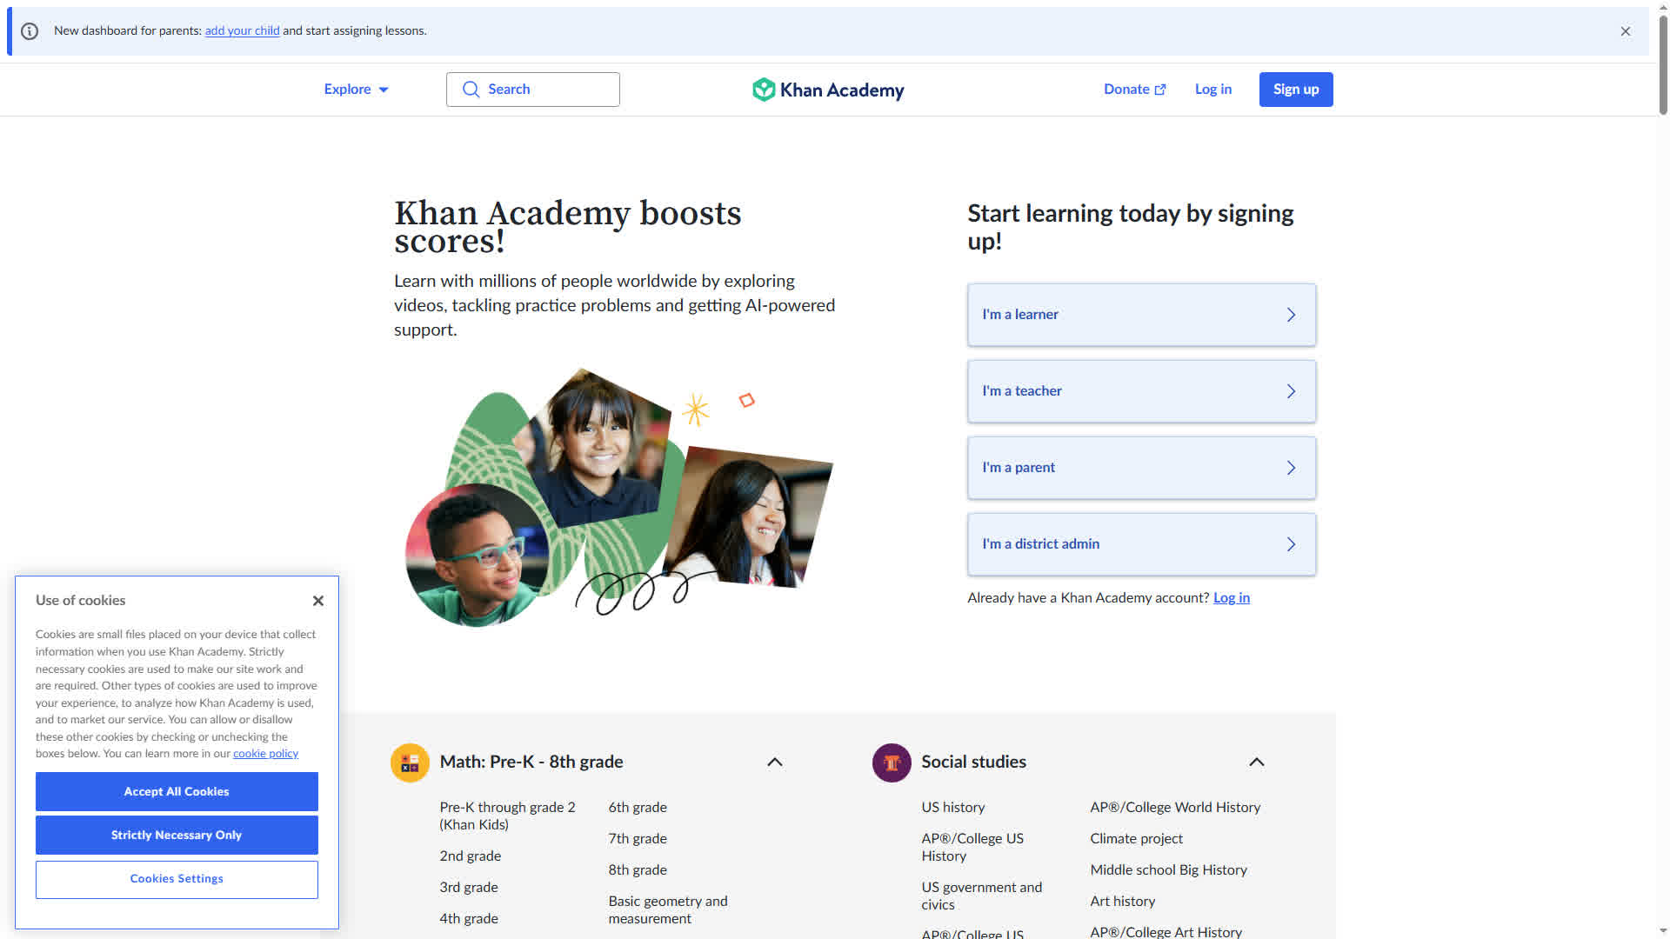Image resolution: width=1670 pixels, height=939 pixels.
Task: Open AP®/College World History
Action: click(1175, 808)
